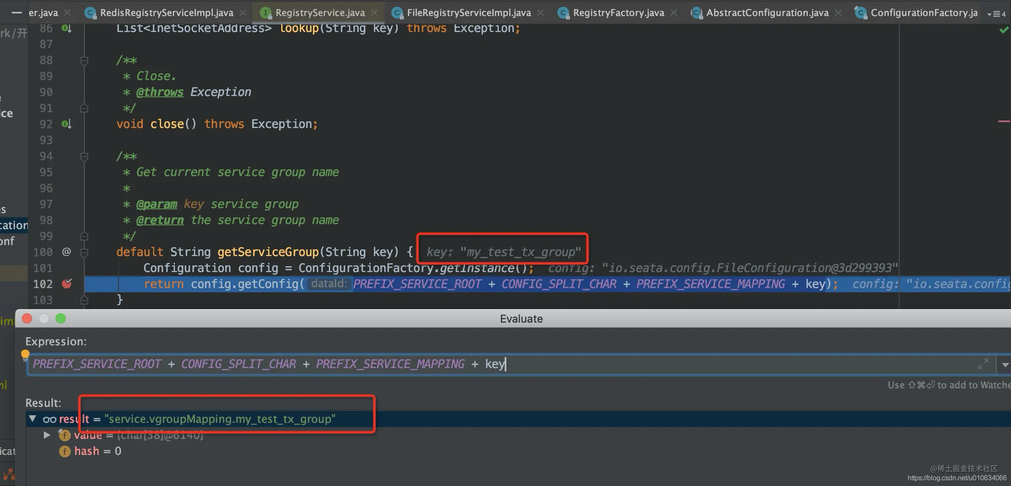Close the RegistryFactory.java tab
This screenshot has height=486, width=1011.
(x=674, y=13)
